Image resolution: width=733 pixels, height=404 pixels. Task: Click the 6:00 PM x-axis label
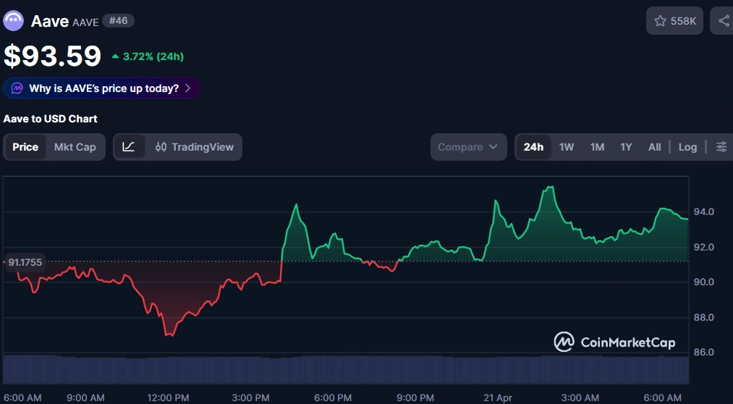(333, 398)
